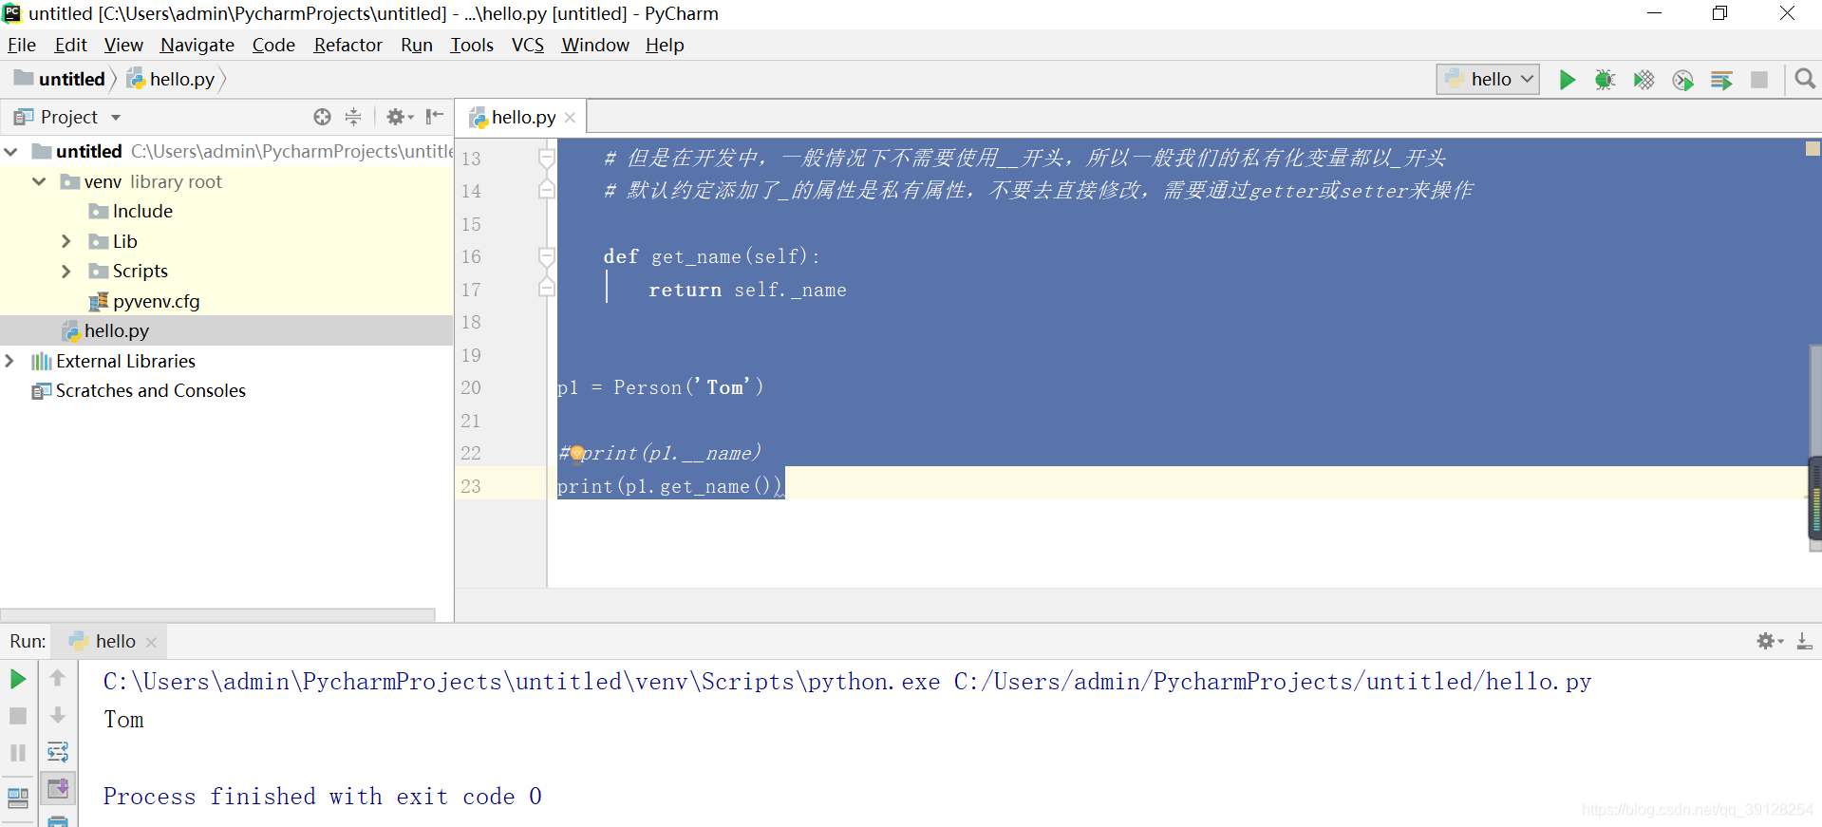Select Include folder in project tree
The image size is (1822, 827).
point(142,211)
